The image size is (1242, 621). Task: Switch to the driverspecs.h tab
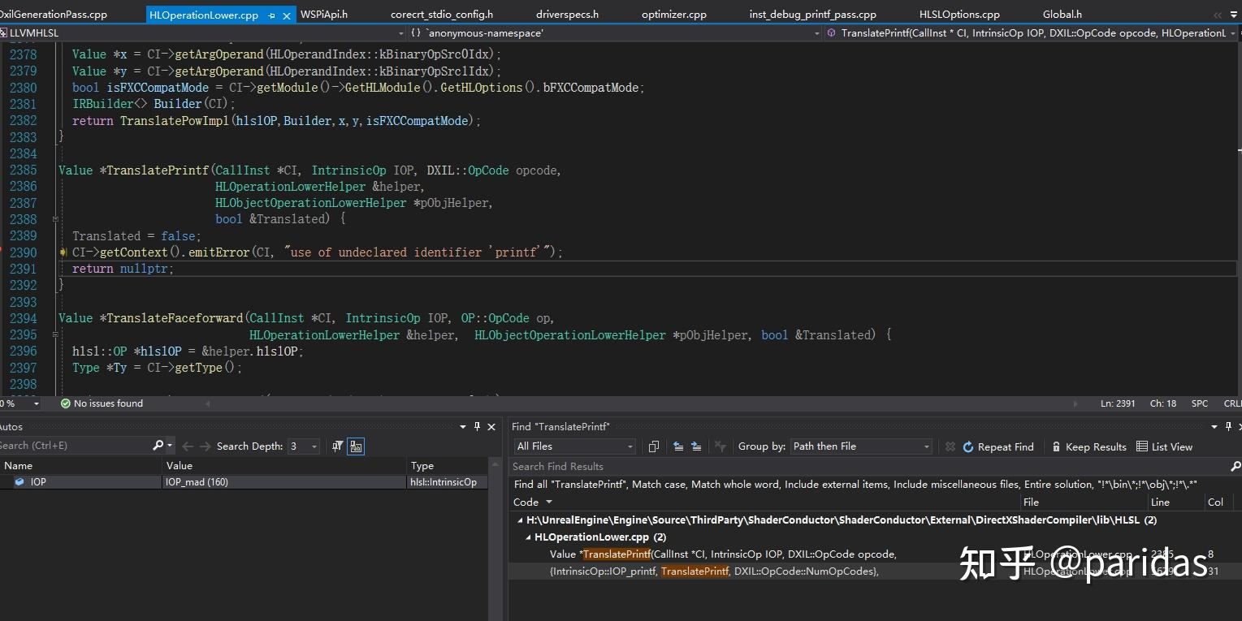coord(567,15)
